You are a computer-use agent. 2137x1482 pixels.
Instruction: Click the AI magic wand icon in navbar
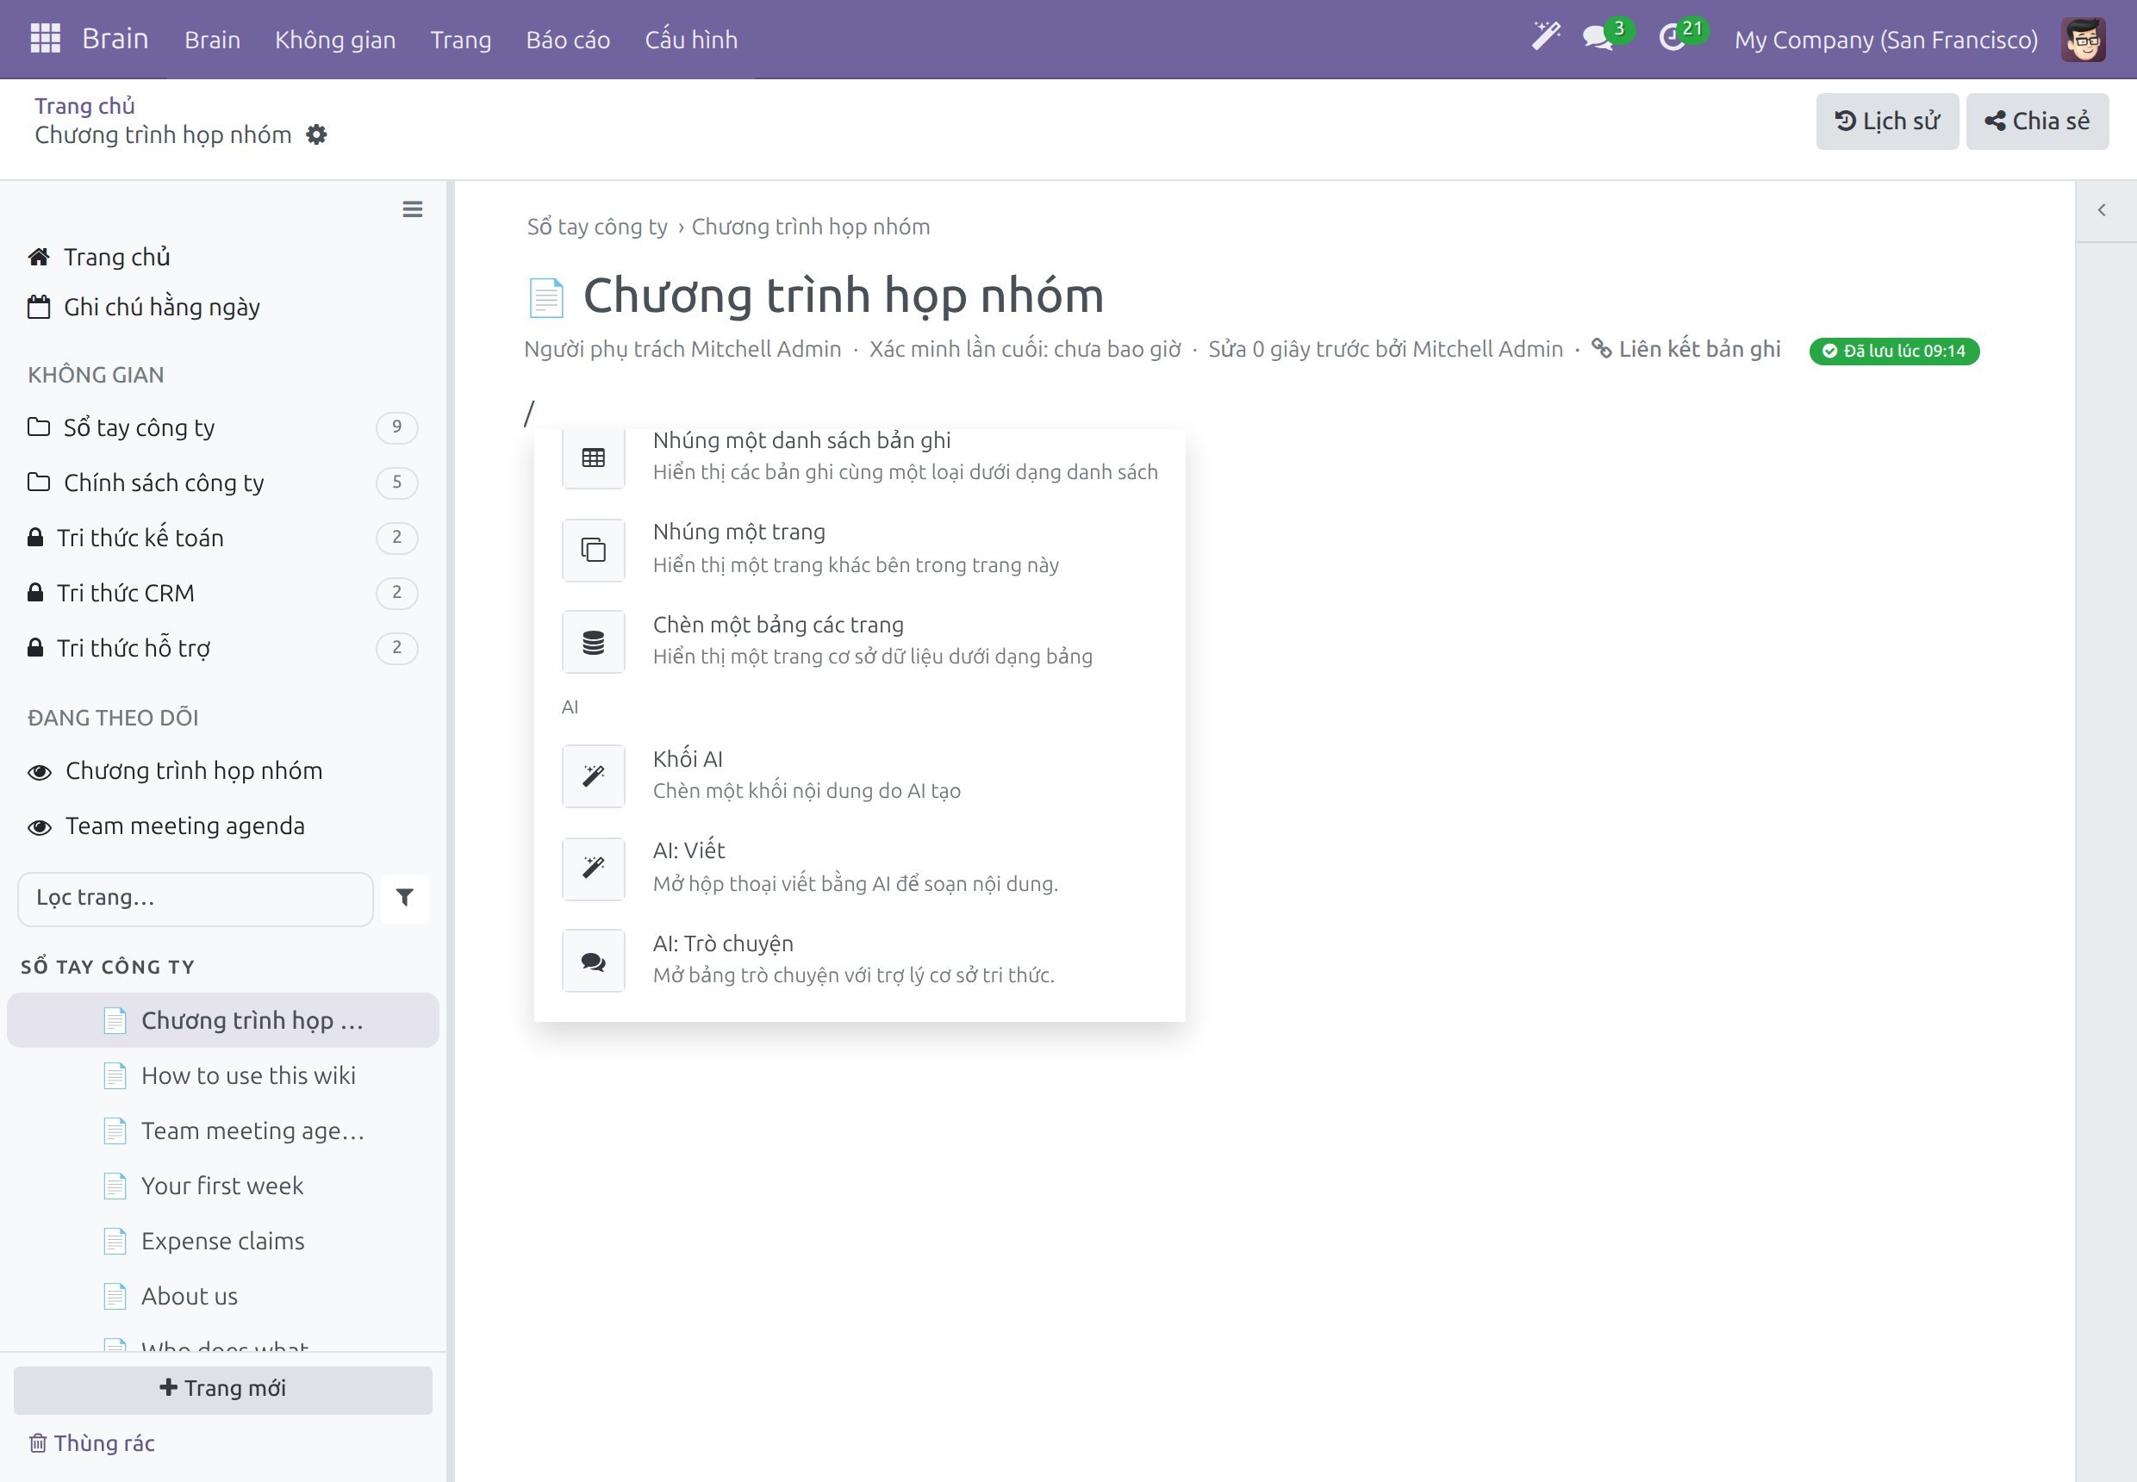coord(1545,38)
